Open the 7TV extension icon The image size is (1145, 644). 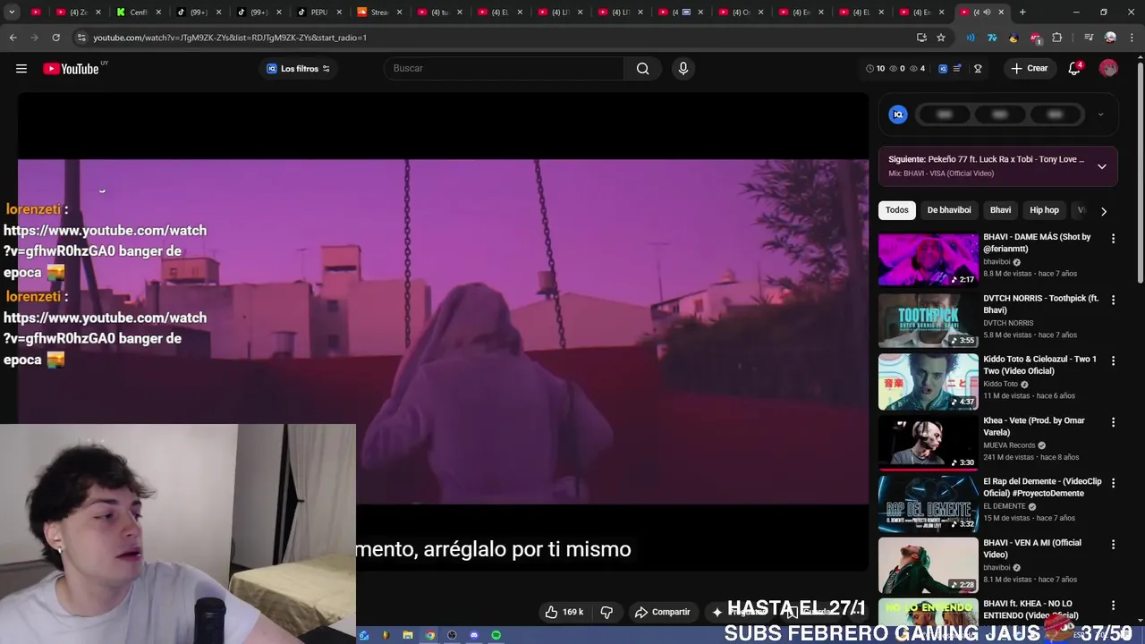pyautogui.click(x=992, y=38)
